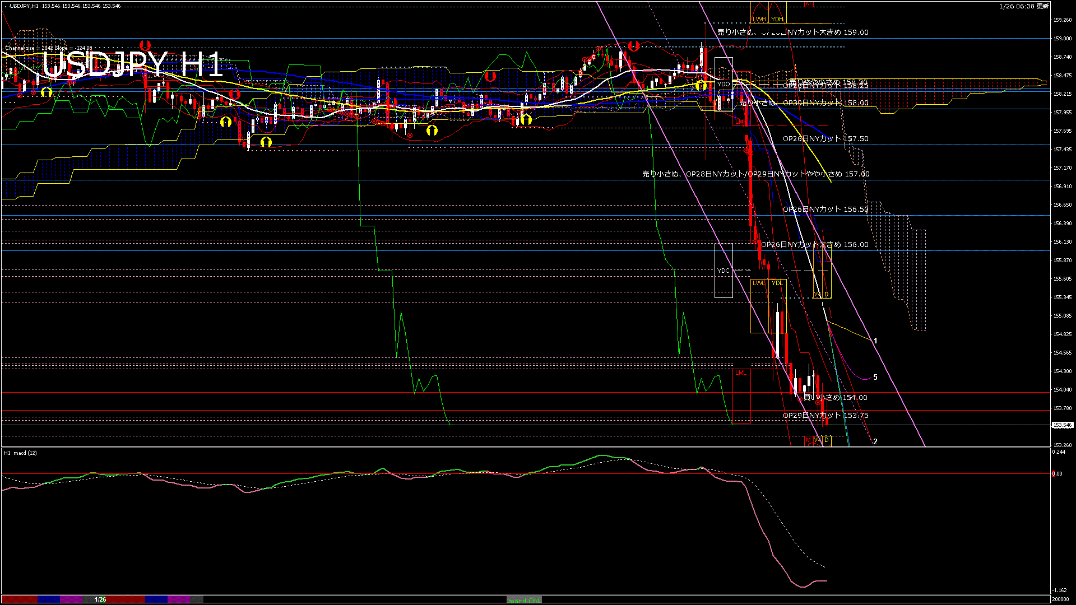1076x605 pixels.
Task: Click the USDJPY H1 chart title
Action: [133, 64]
